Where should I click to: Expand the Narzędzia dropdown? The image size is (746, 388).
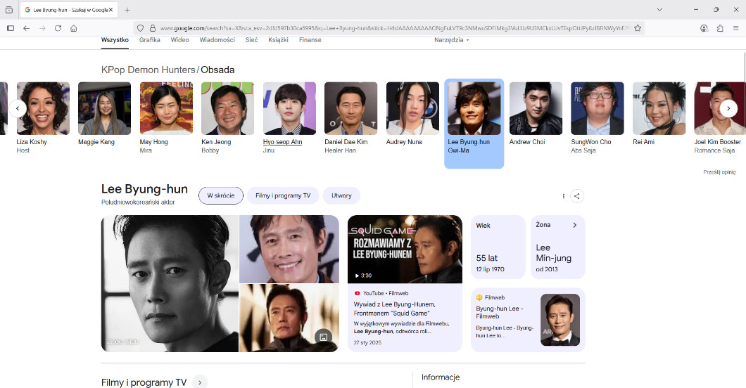[451, 40]
